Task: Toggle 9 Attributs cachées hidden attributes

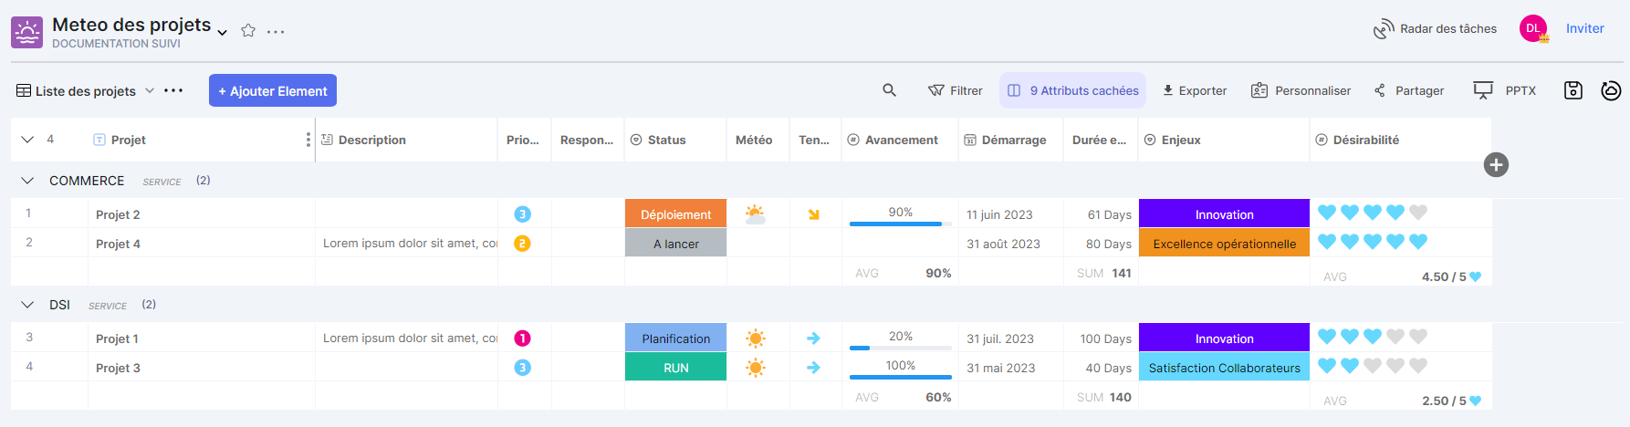Action: click(x=1072, y=90)
